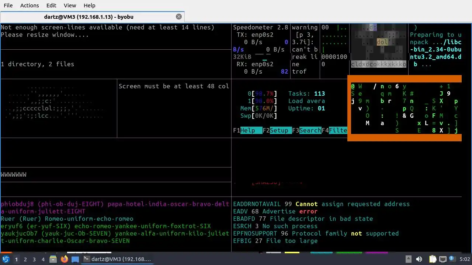Switch to workspace 3
The width and height of the screenshot is (472, 265).
[x=34, y=259]
